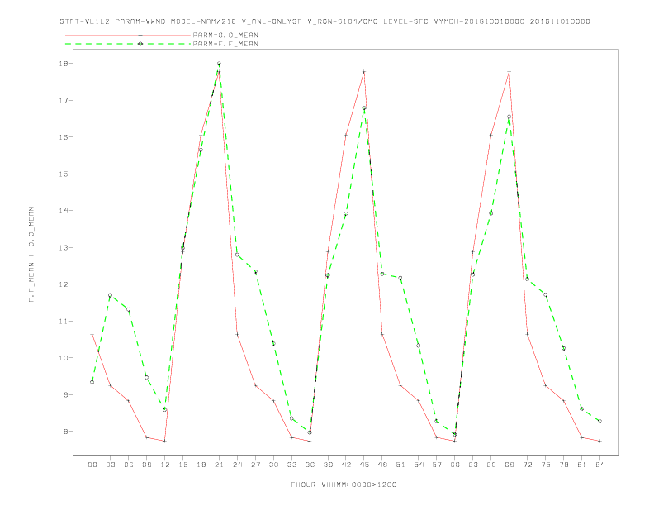Click y-axis tick label 14

(x=64, y=210)
